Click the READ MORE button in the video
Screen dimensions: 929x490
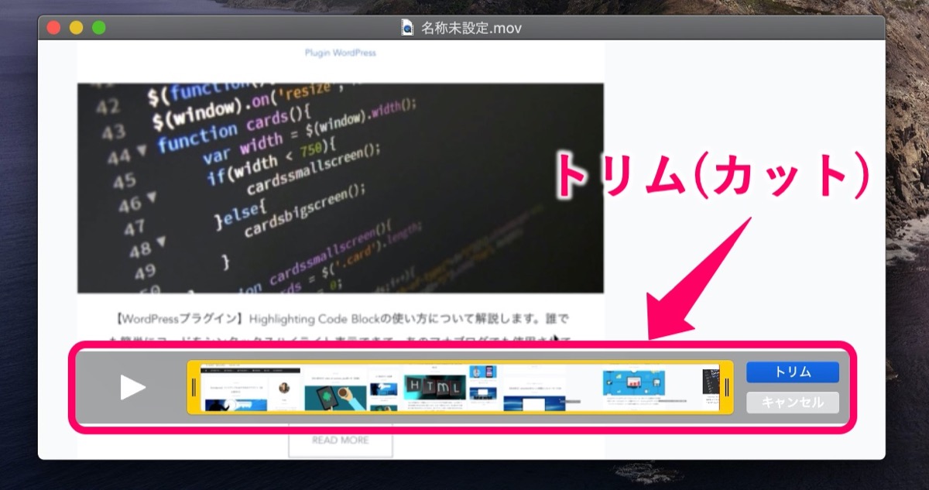[x=341, y=440]
